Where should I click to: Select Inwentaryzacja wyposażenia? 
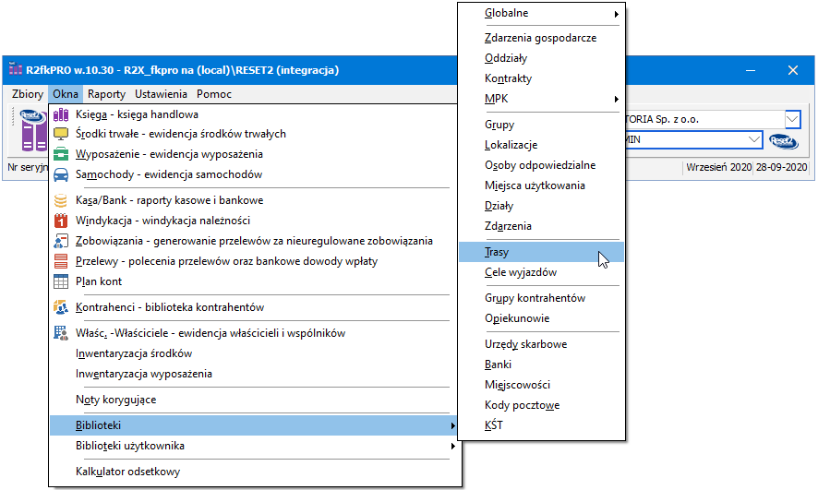[x=256, y=374]
